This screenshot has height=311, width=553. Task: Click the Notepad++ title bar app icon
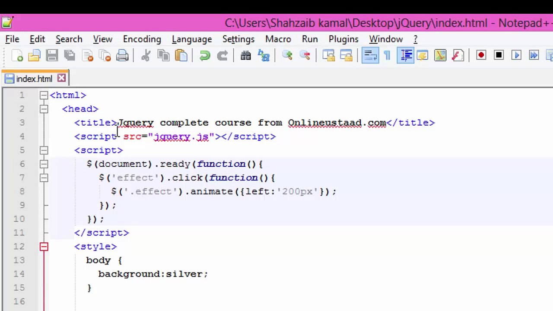[7, 22]
